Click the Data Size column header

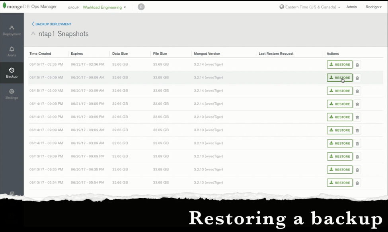[120, 54]
